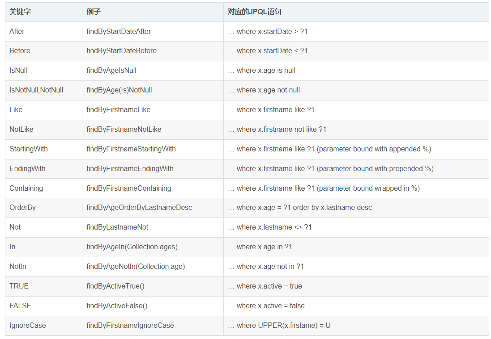491x339 pixels.
Task: Click the 关键字 column header
Action: click(20, 12)
